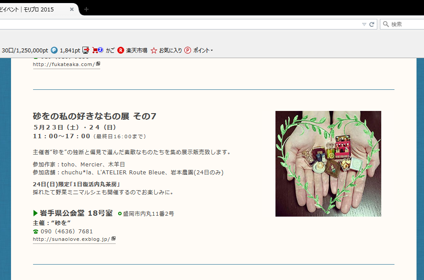Click 主催：“砂を” organizer text

tap(52, 223)
